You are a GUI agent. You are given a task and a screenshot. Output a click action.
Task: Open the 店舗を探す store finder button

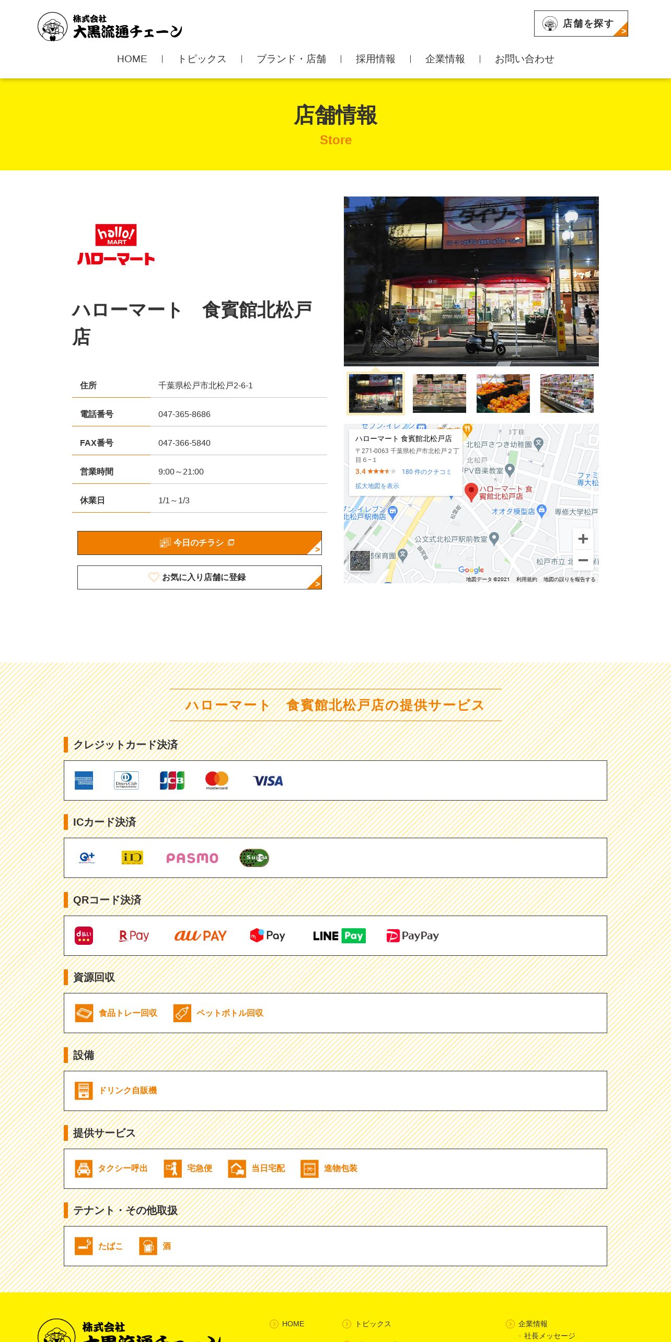tap(581, 24)
